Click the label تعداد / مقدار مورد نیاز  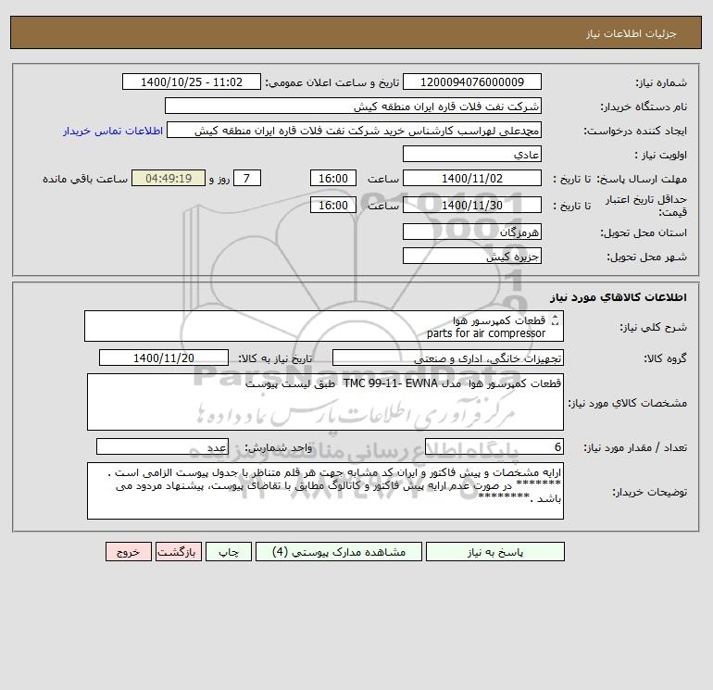(635, 447)
